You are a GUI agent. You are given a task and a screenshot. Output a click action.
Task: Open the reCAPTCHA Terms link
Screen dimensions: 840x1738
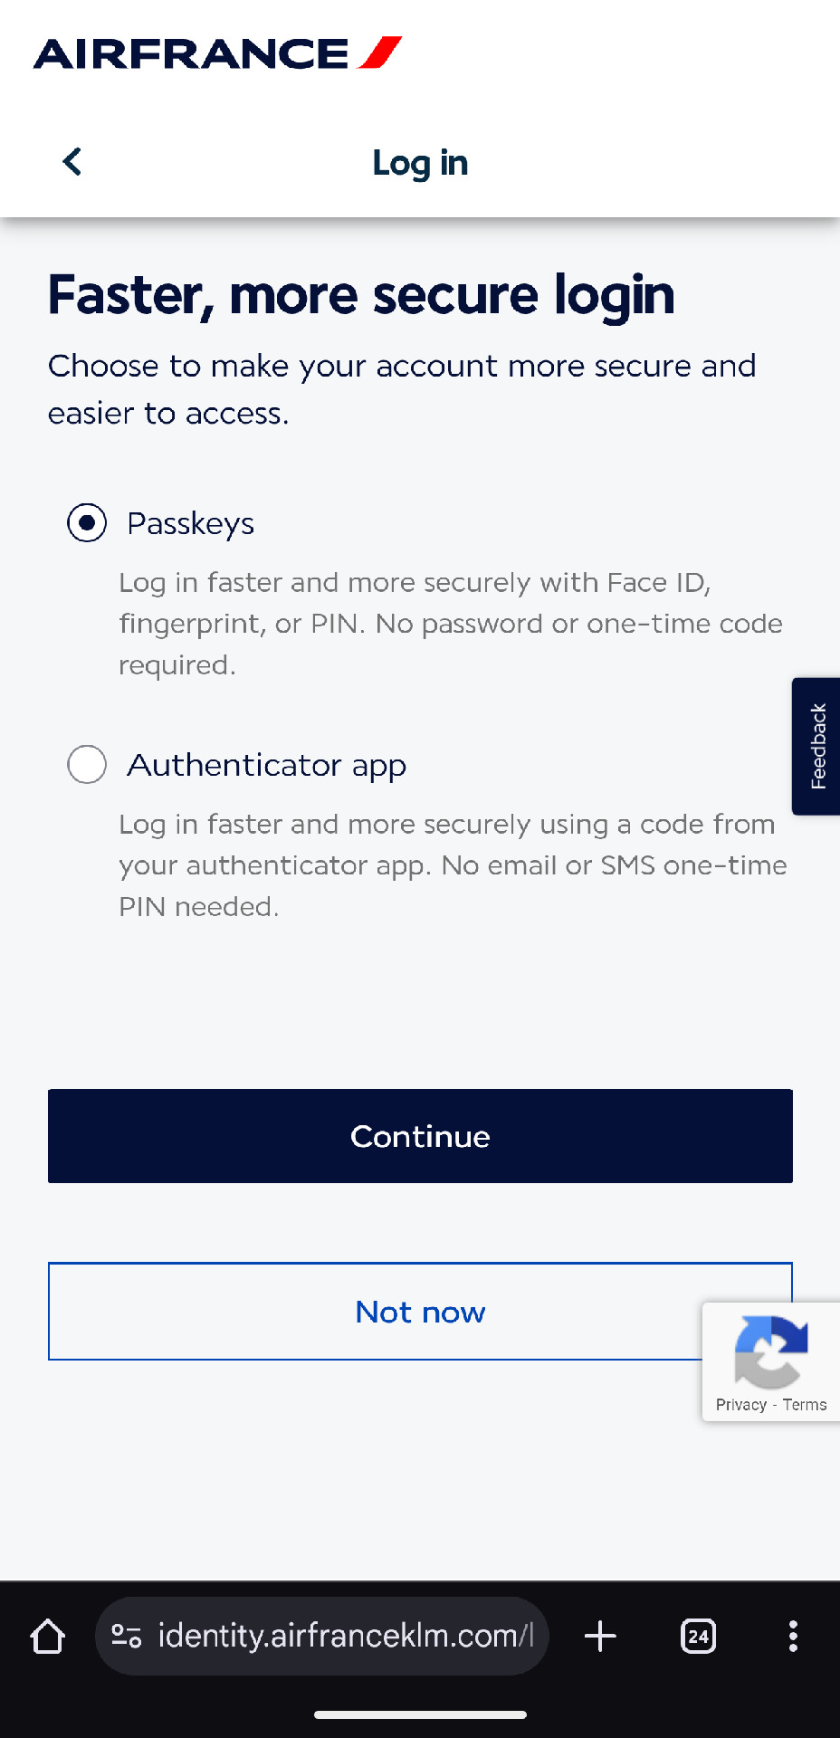pyautogui.click(x=805, y=1405)
